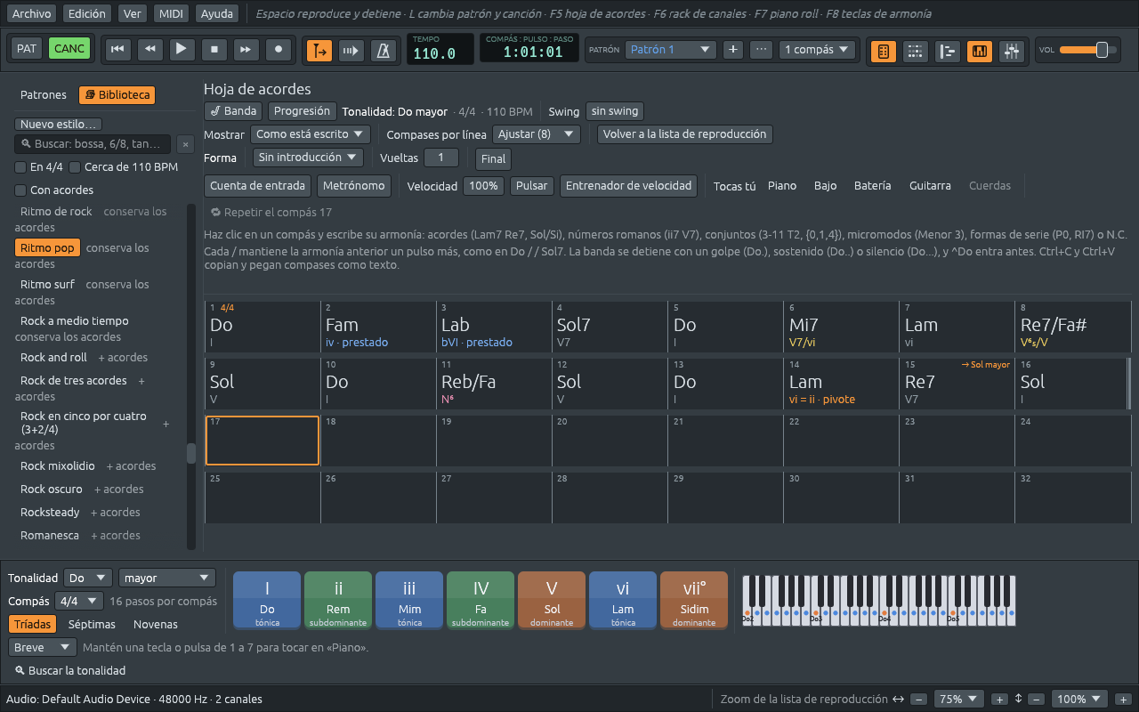Stop playback with the square button
The height and width of the screenshot is (712, 1139).
click(214, 49)
